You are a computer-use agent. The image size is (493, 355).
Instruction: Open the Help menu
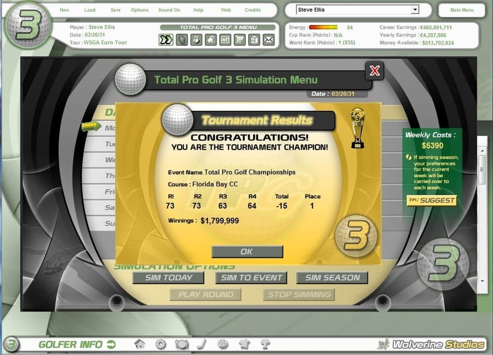click(x=198, y=10)
